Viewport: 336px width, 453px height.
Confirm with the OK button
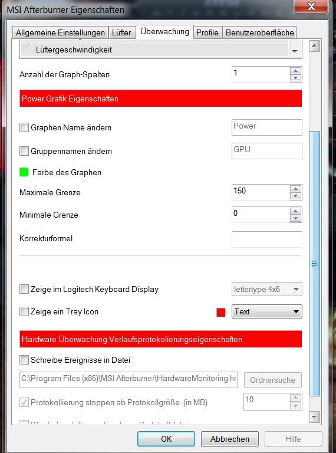pos(166,439)
